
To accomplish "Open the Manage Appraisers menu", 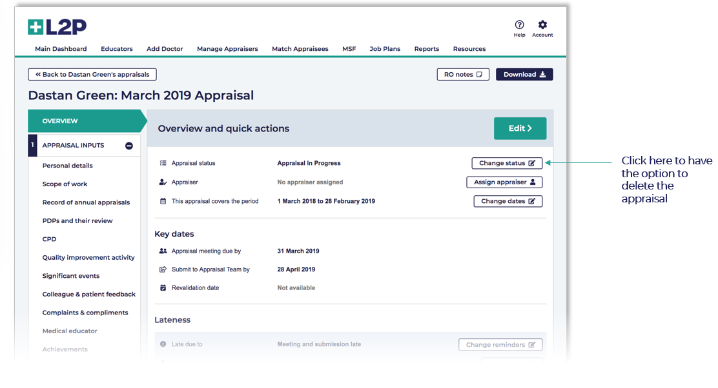I will [227, 49].
